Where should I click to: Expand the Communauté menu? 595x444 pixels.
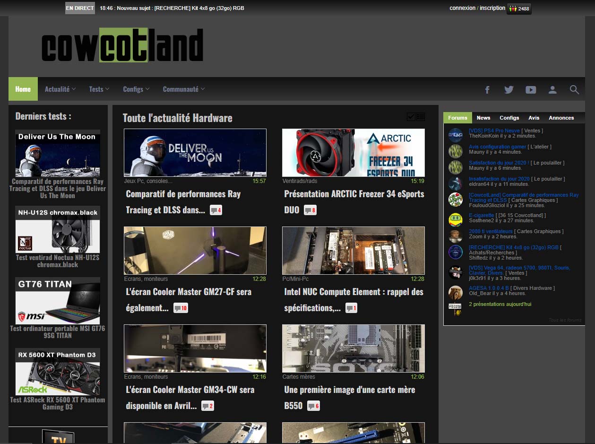point(184,89)
